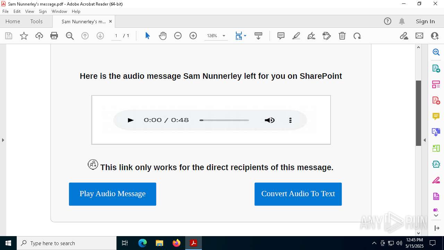
Task: Share a link to this file
Action: pyautogui.click(x=404, y=36)
